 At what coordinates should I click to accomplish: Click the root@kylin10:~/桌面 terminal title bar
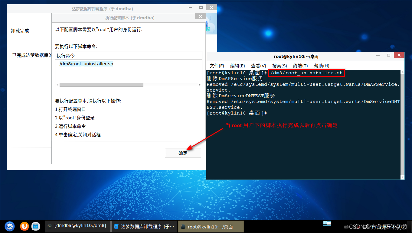[x=296, y=57]
